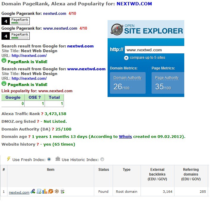Click the PageRank 4 badge under nextwd.com 4/10
Viewport: 211px width, 207px height.
coord(16,21)
